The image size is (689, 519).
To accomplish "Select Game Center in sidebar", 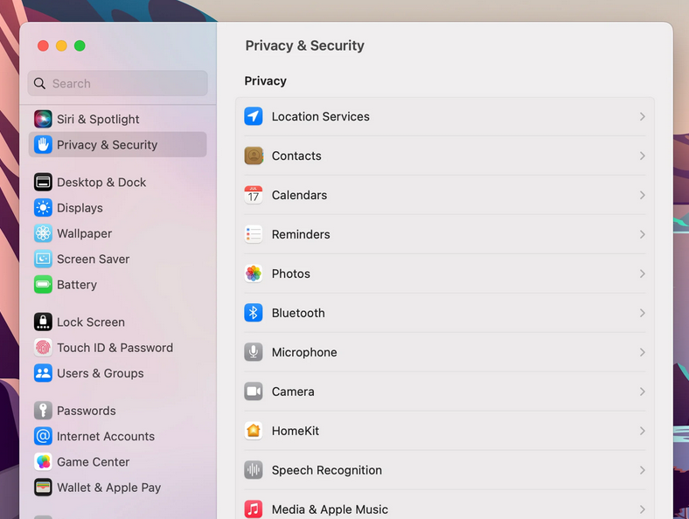I will coord(117,462).
